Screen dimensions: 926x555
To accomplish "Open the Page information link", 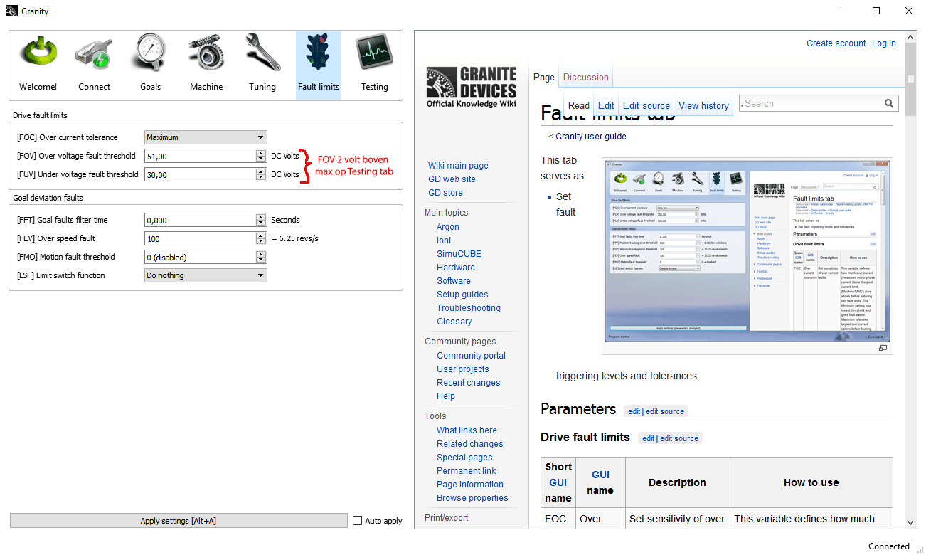I will (x=470, y=485).
